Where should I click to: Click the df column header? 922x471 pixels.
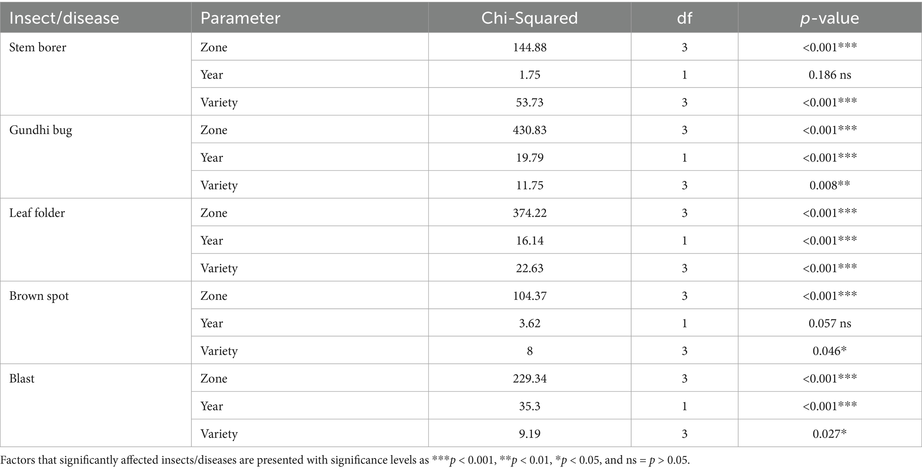click(684, 18)
